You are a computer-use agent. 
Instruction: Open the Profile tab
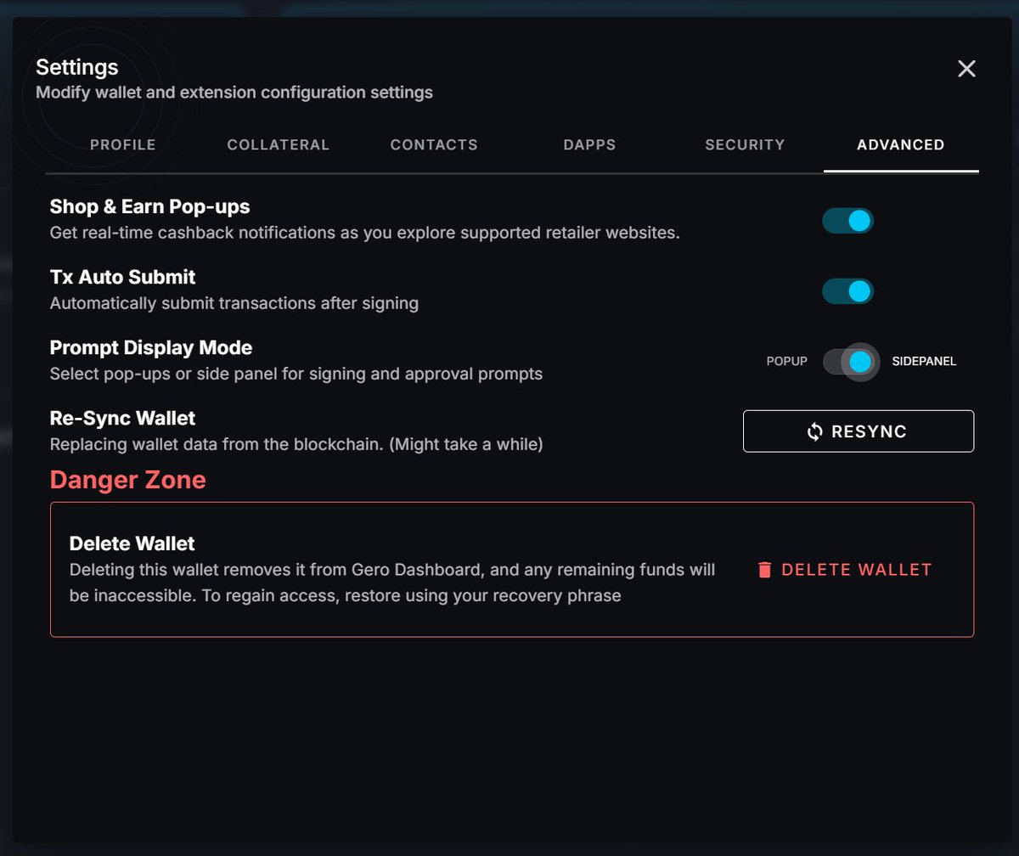123,144
